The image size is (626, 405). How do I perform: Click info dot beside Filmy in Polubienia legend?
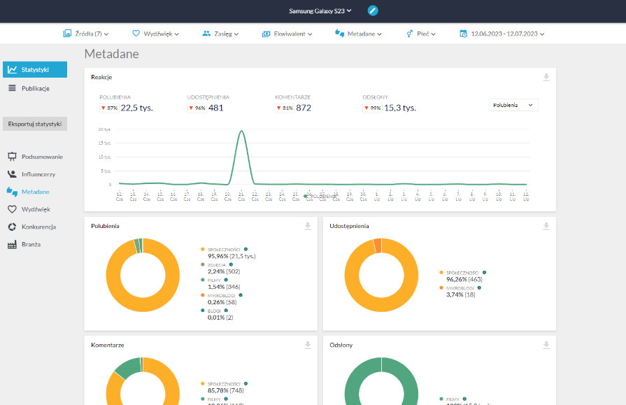(226, 280)
